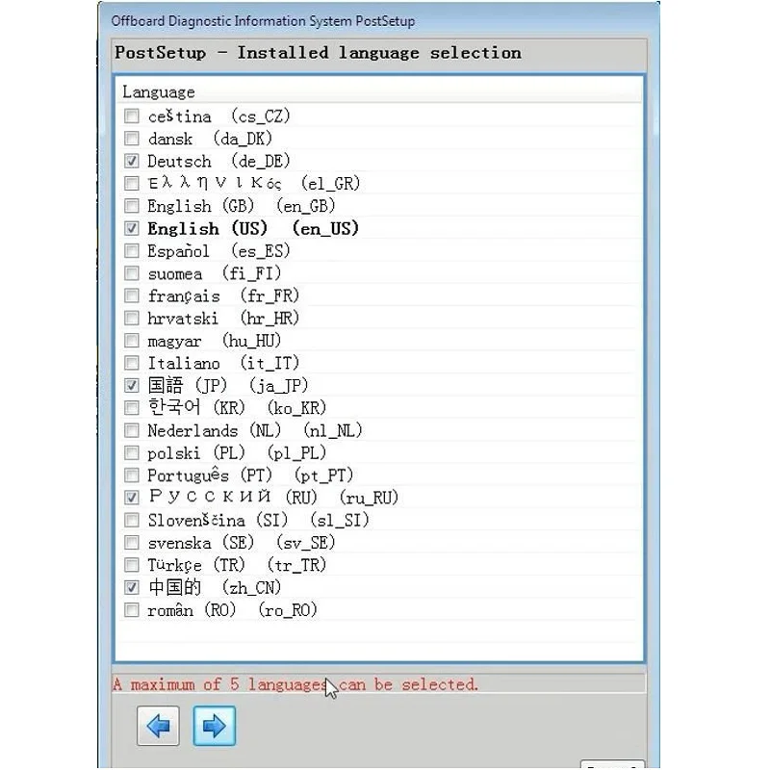
Task: Click the 'Español (es_ES)' row label
Action: click(x=219, y=251)
